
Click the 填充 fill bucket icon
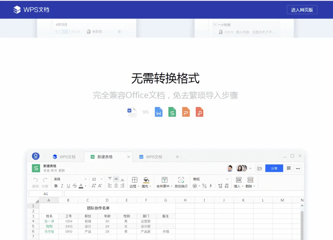(146, 180)
